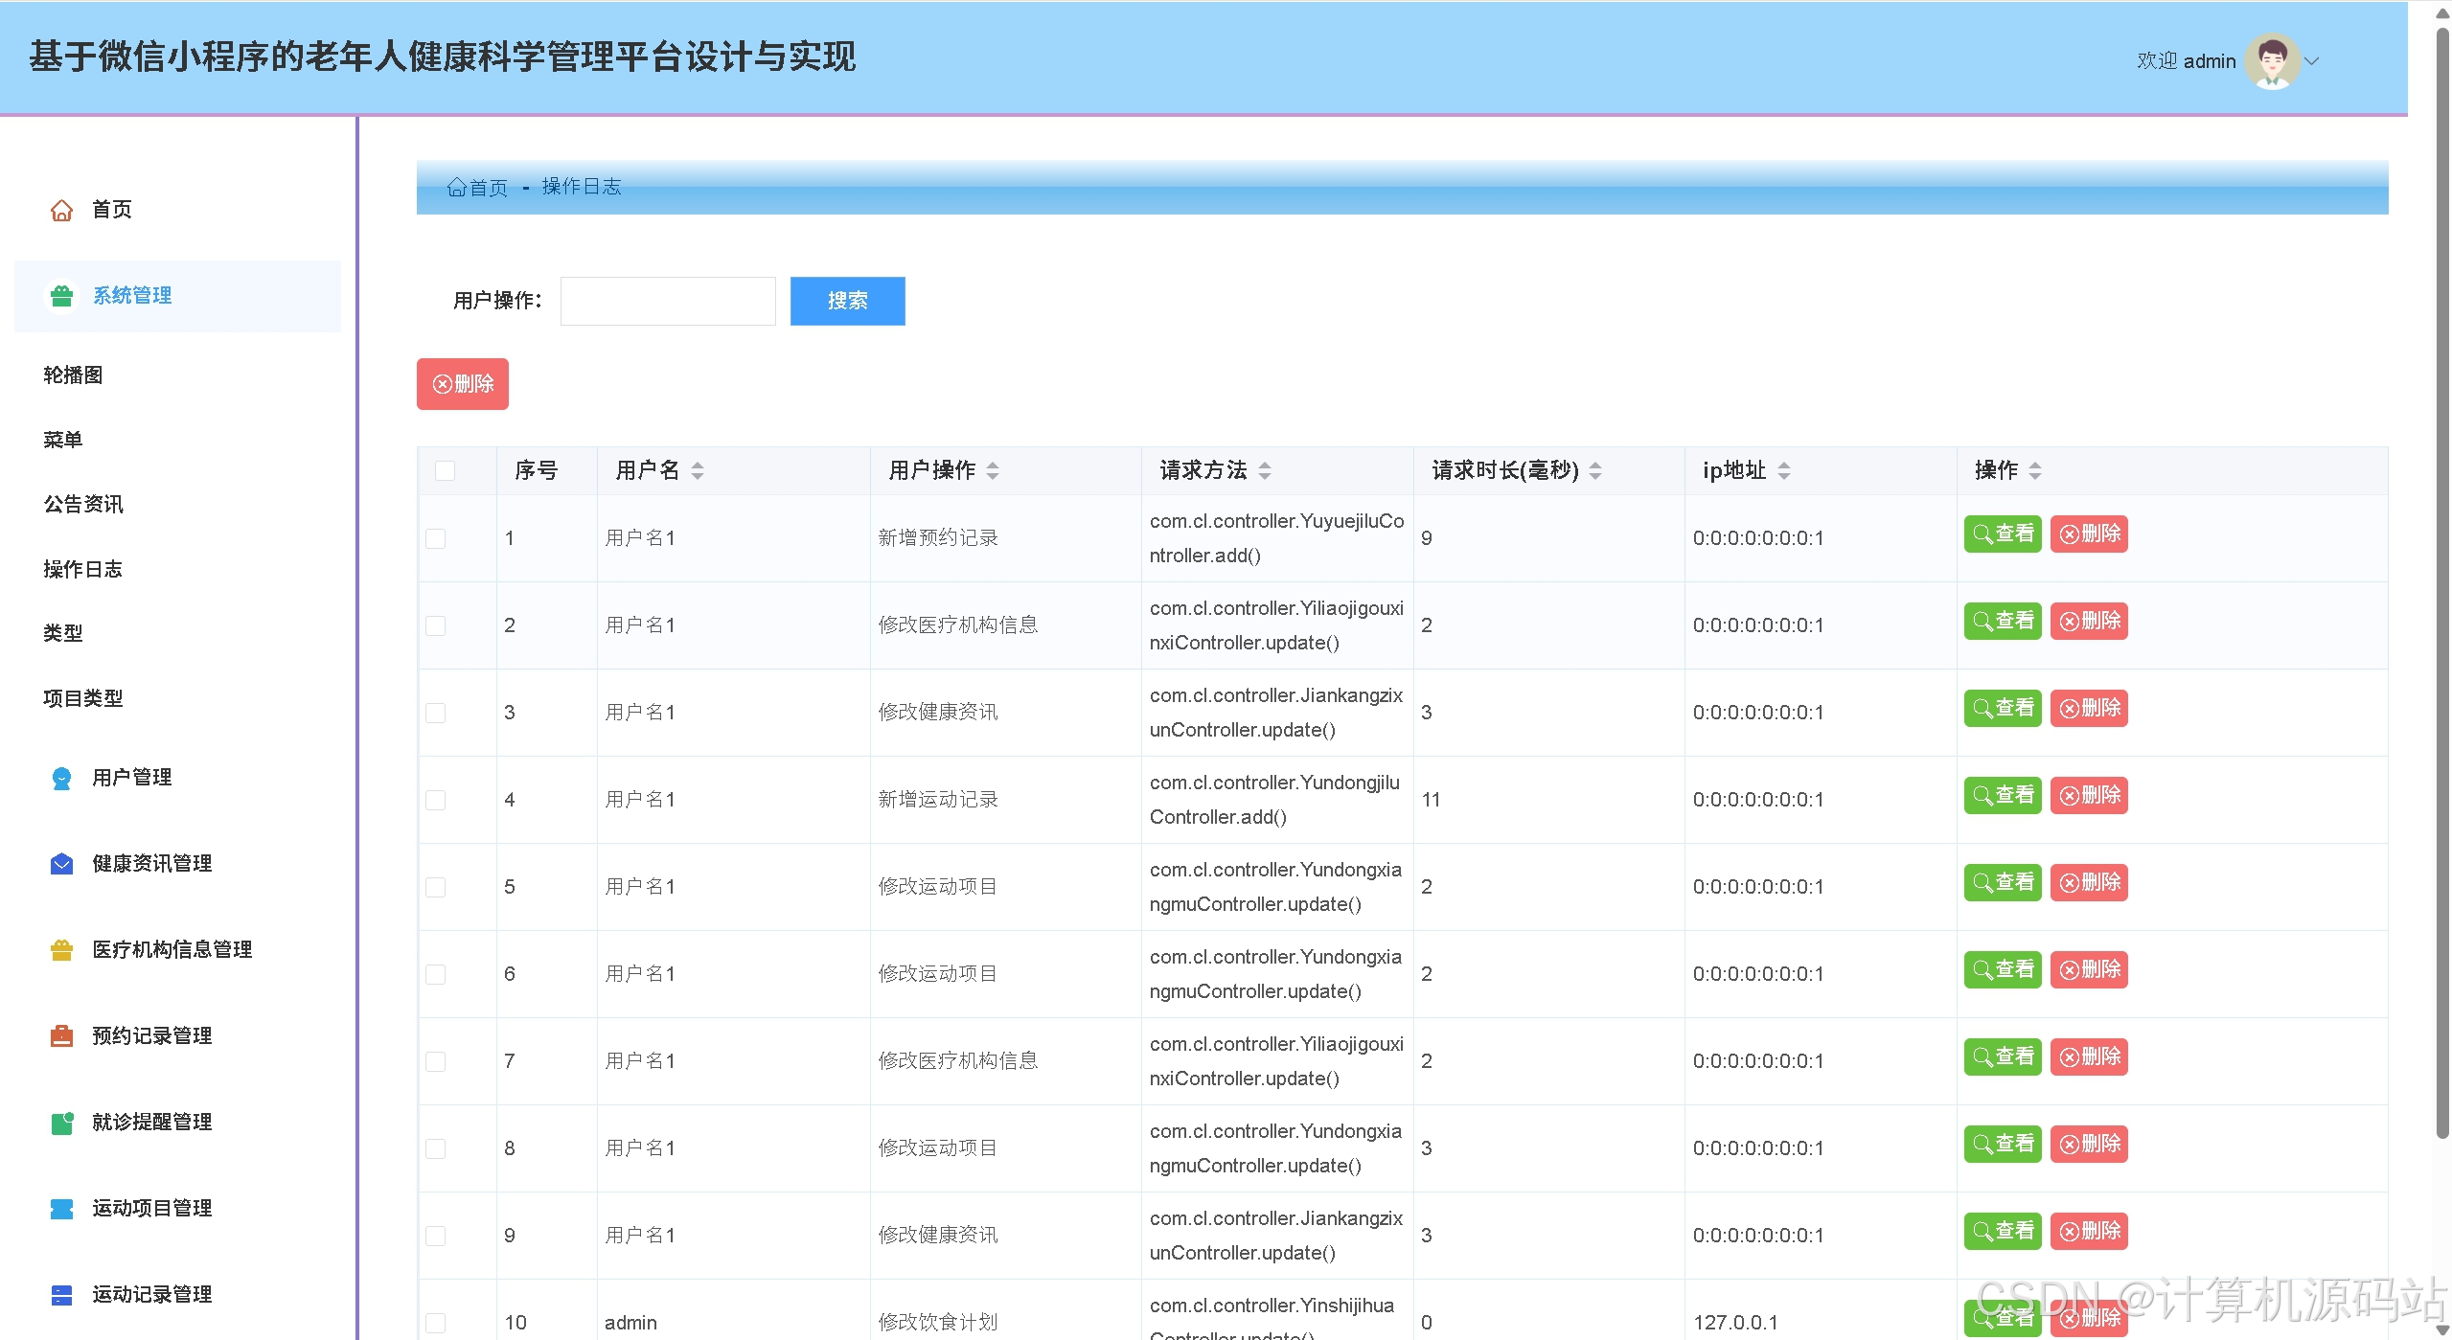This screenshot has width=2452, height=1340.
Task: Delete row 5 with its 删除 button
Action: 2089,882
